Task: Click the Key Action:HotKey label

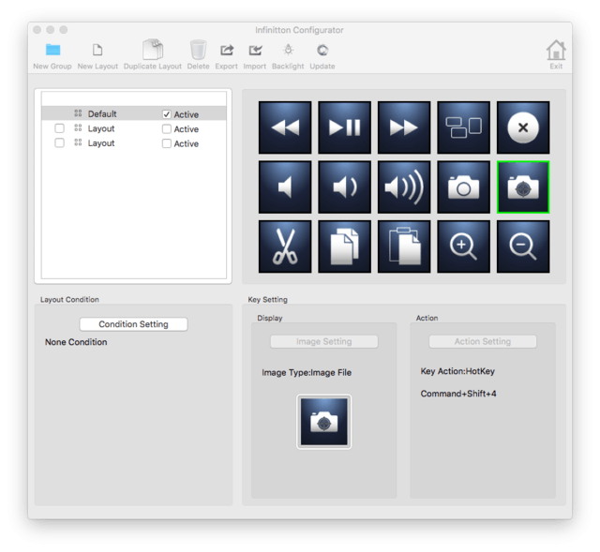Action: tap(457, 371)
